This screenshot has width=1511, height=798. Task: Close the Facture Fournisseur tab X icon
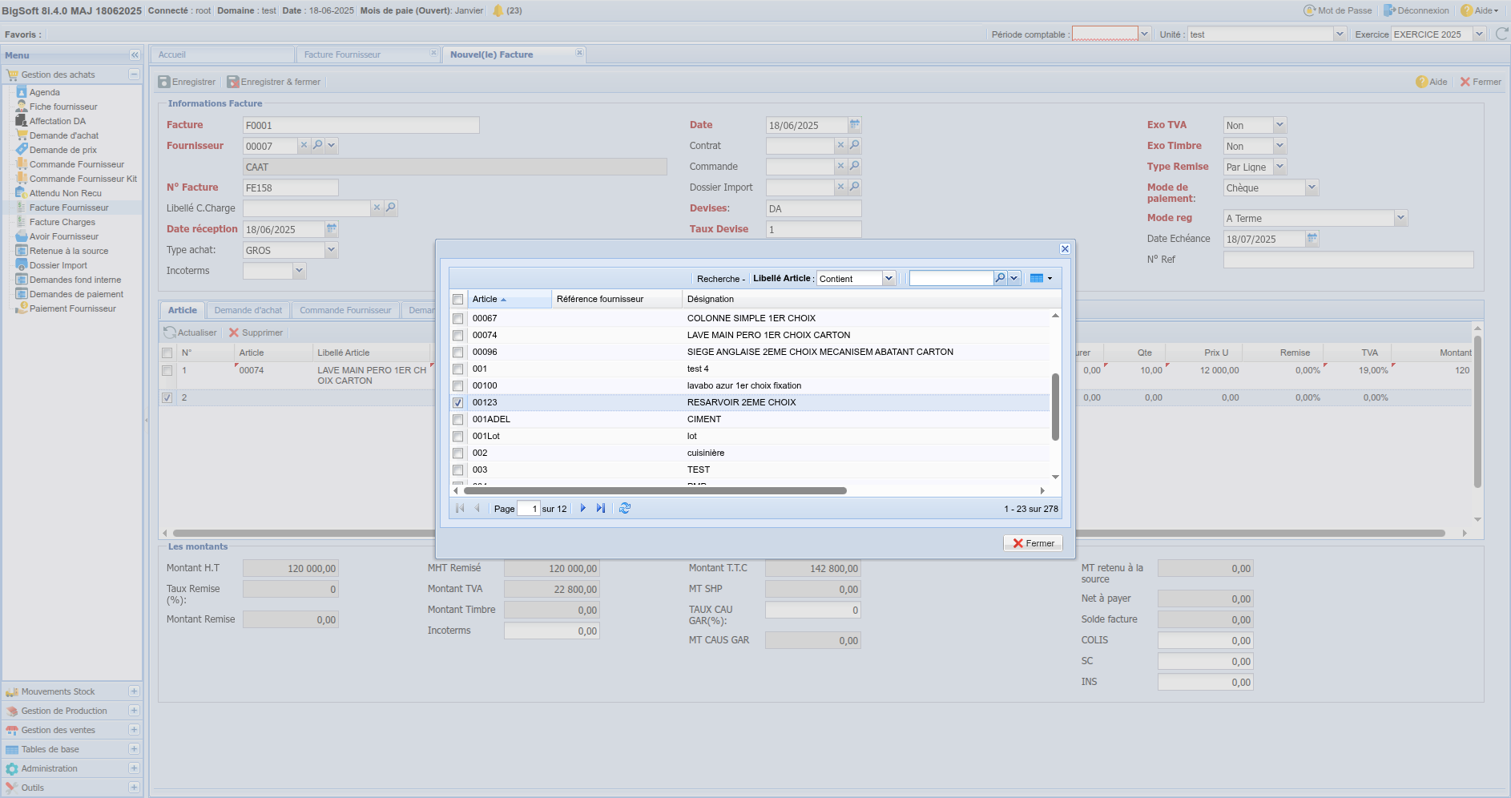click(x=433, y=53)
